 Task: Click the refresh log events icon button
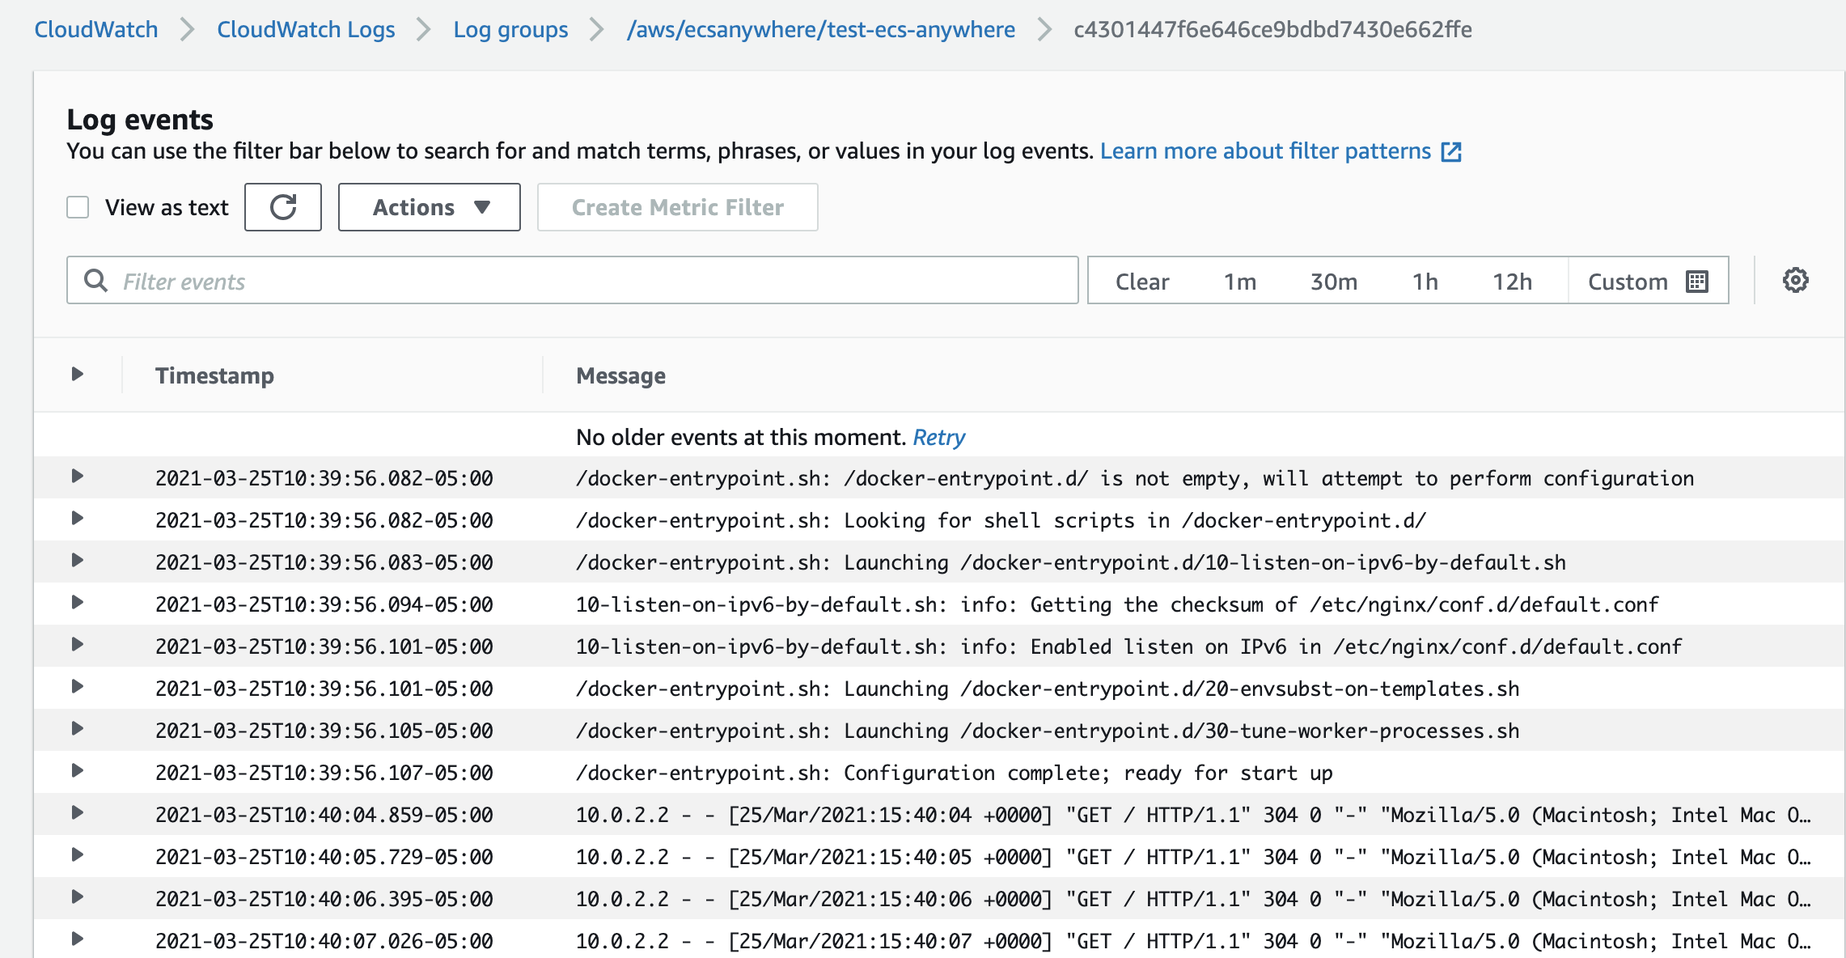(x=283, y=207)
